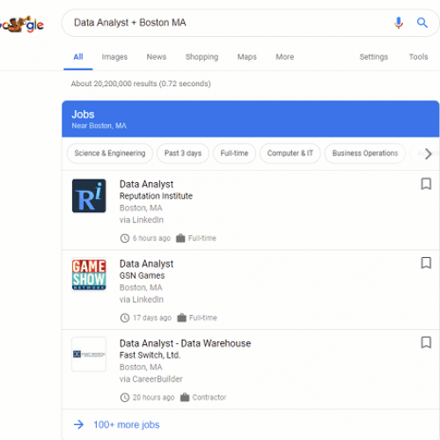Switch to the Shopping tab
Viewport: 440px width, 440px height.
[x=202, y=57]
